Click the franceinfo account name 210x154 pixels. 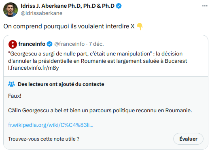32,44
